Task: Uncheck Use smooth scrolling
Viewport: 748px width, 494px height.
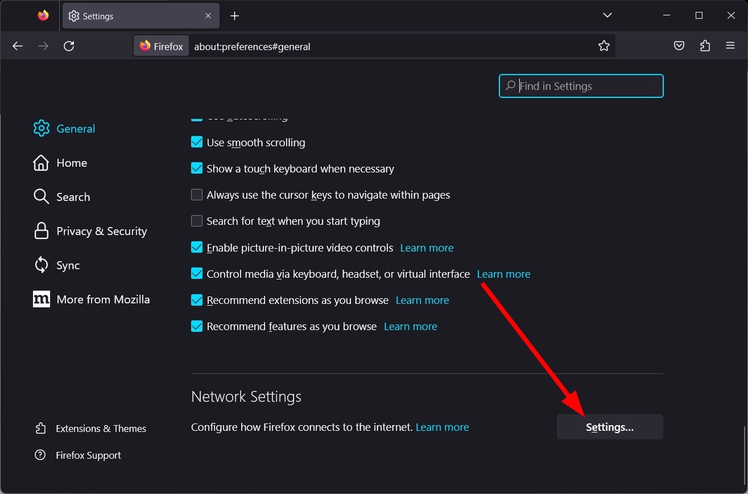Action: coord(197,142)
